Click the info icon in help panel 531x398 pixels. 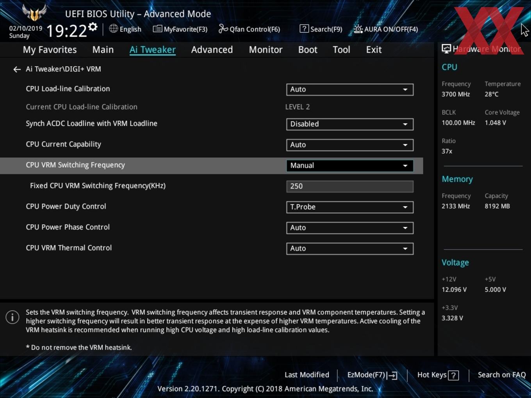click(12, 317)
